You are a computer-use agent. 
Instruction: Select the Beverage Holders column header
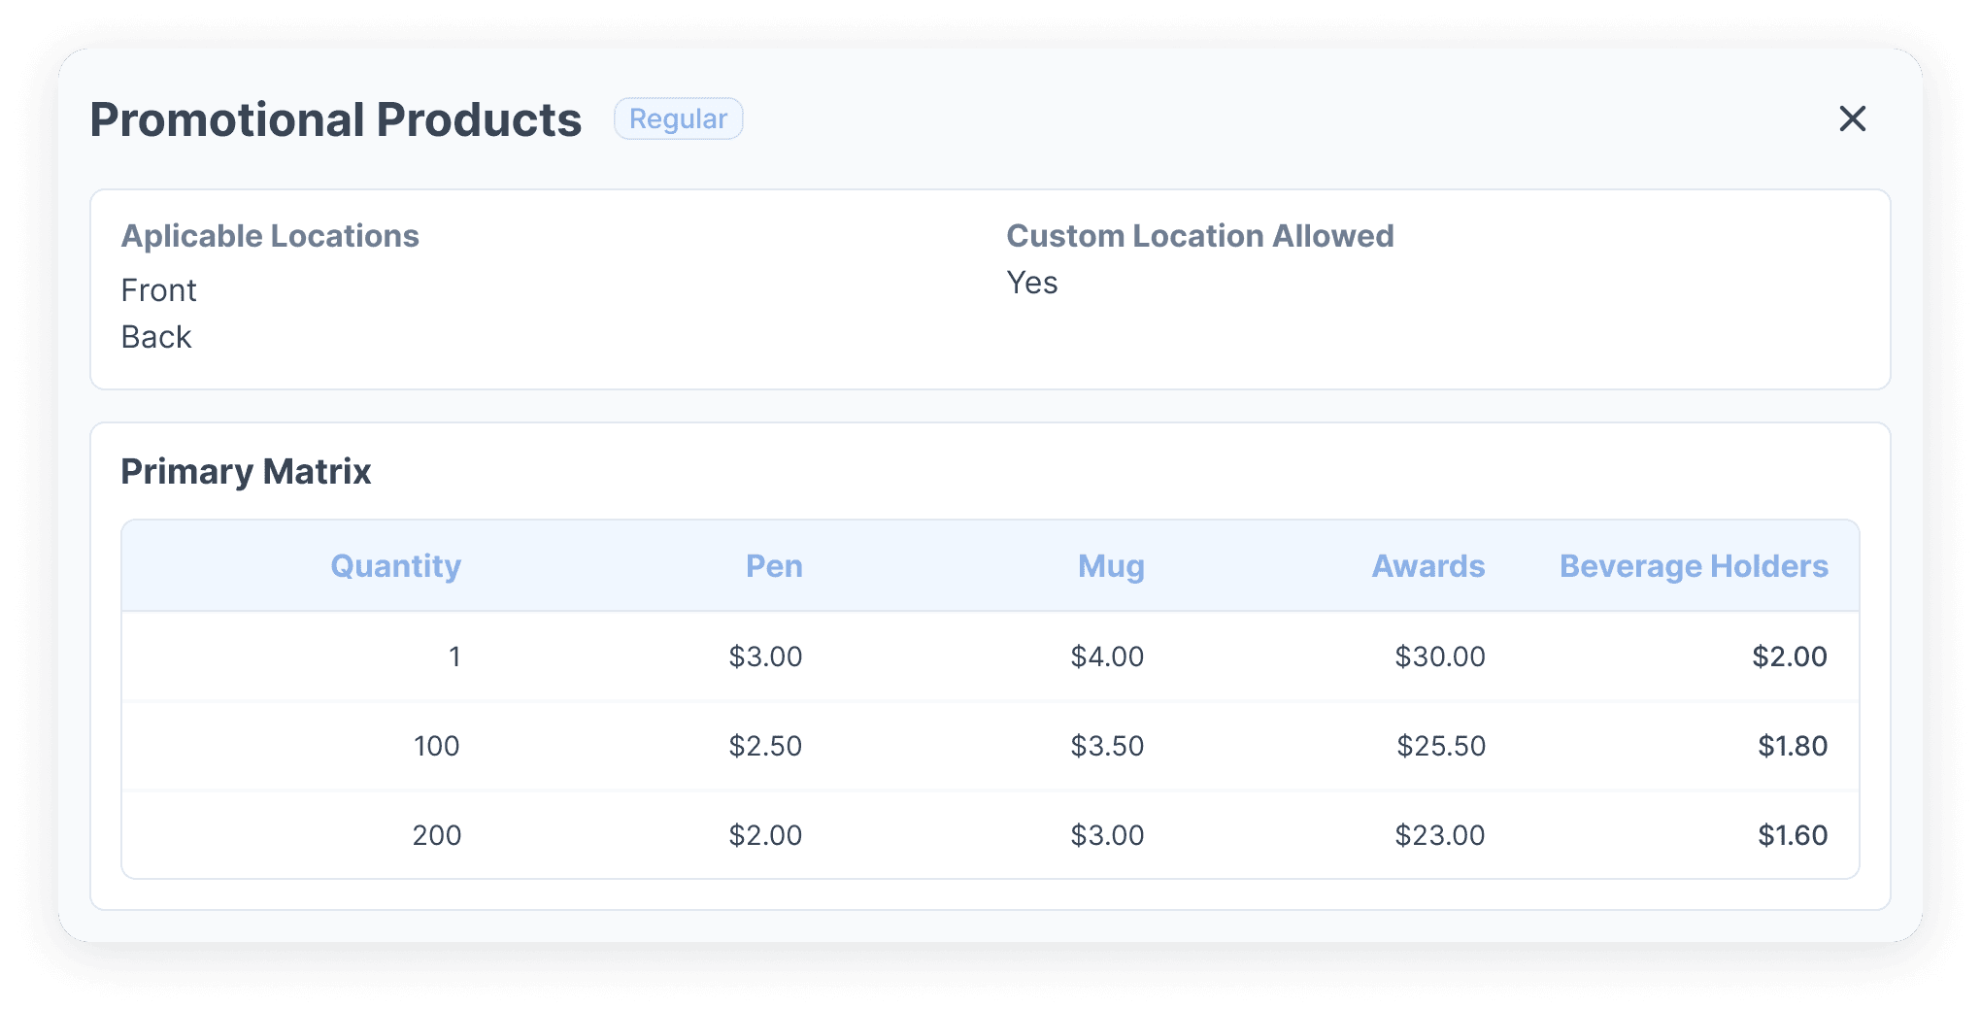tap(1694, 566)
